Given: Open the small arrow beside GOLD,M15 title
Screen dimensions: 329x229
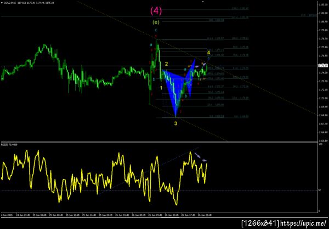Looking at the screenshot, I should 2,3.
